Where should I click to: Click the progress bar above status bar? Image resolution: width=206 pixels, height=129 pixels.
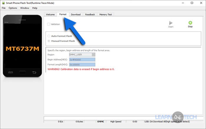[x=123, y=118]
